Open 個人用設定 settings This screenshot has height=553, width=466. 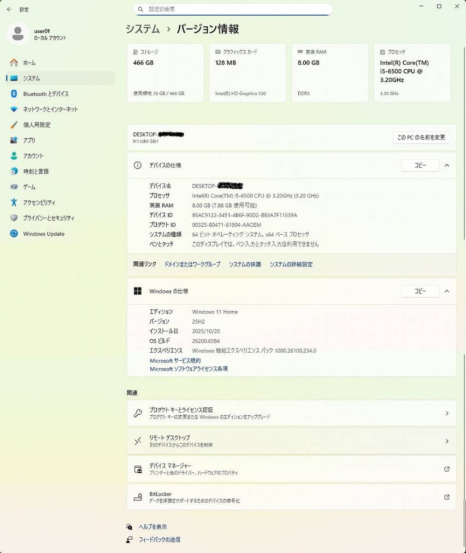tap(60, 125)
